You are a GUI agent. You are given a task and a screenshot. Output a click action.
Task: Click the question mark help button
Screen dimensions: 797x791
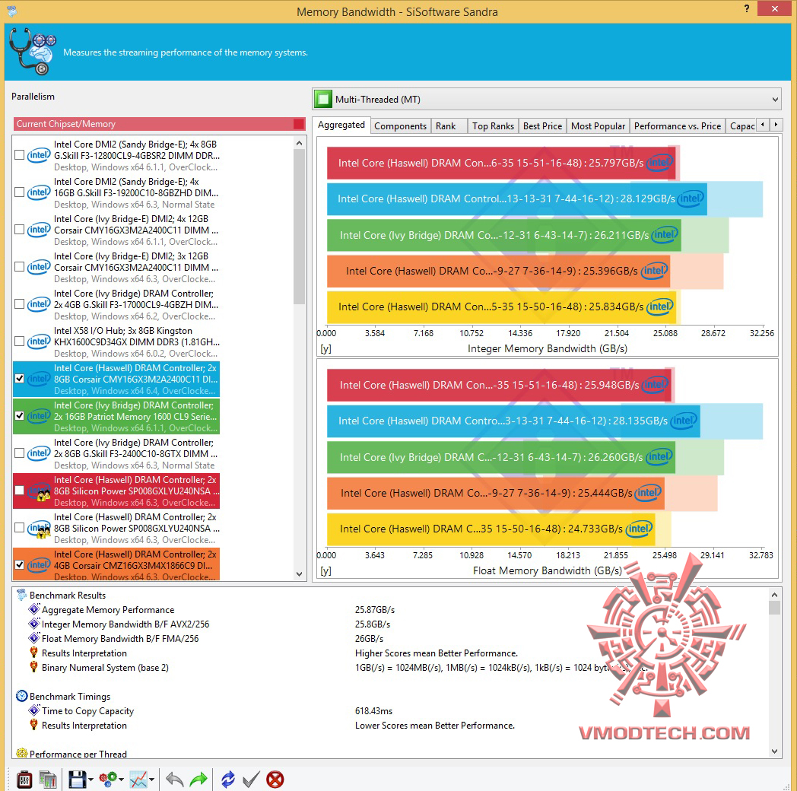coord(746,8)
